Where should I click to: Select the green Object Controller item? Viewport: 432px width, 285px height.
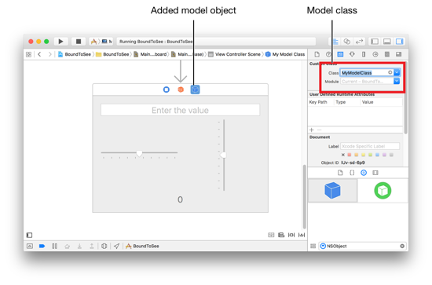coord(383,191)
